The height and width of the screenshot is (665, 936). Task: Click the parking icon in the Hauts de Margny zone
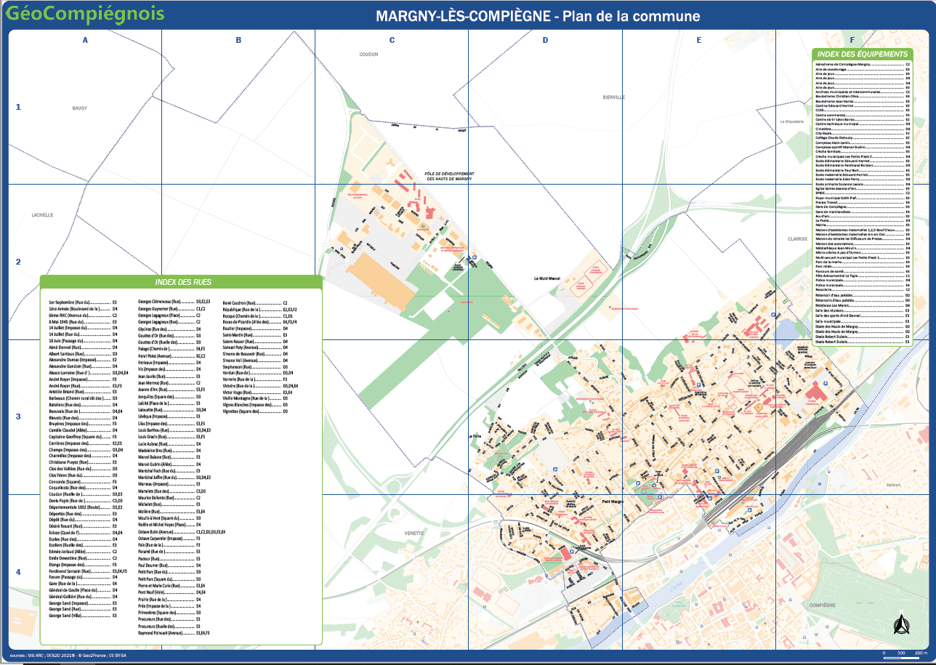click(475, 257)
